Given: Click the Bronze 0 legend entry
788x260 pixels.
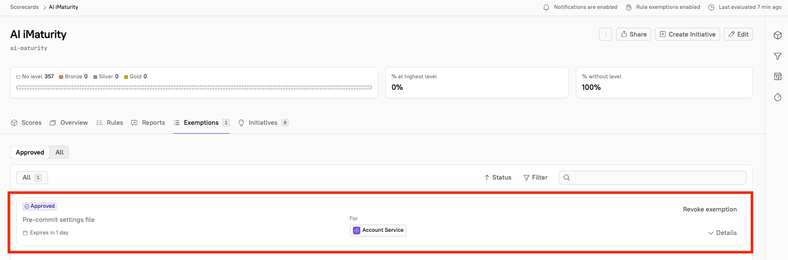Looking at the screenshot, I should [73, 76].
